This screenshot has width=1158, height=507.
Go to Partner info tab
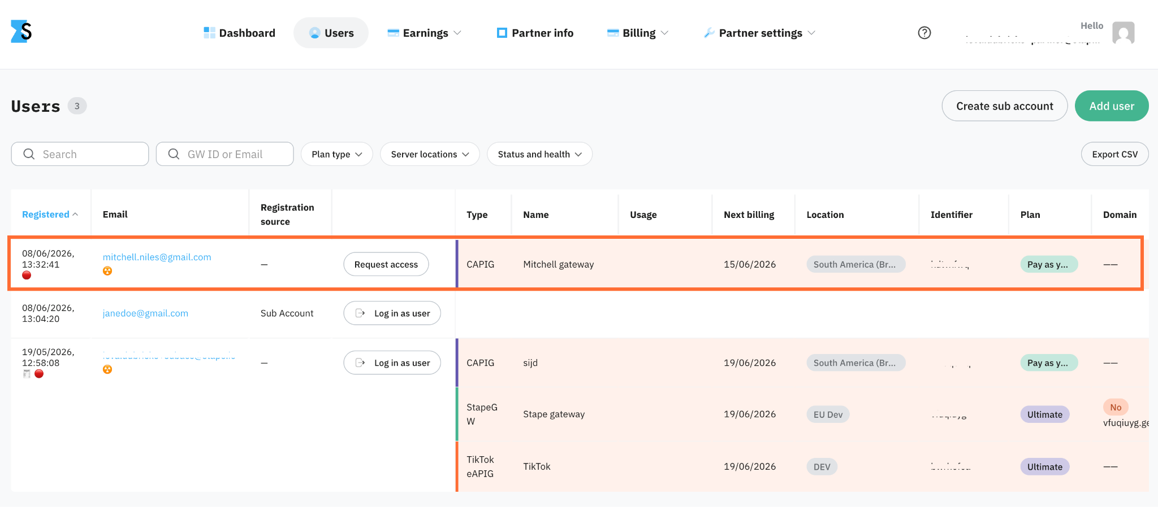click(535, 33)
